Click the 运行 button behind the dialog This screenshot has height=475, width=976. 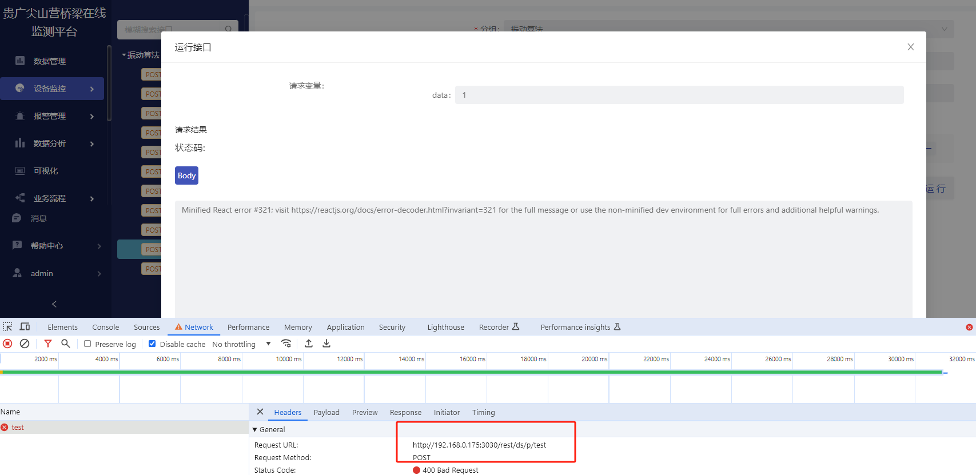coord(936,189)
